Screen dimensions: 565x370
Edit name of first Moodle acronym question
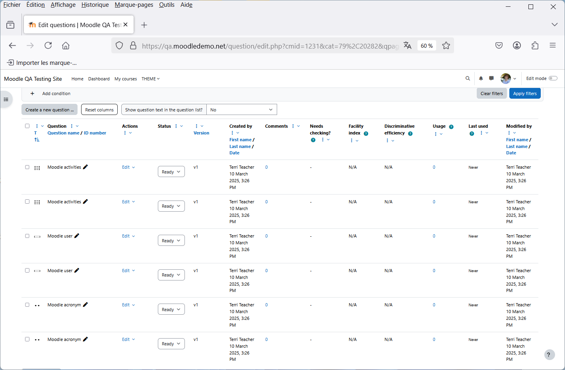tap(85, 305)
